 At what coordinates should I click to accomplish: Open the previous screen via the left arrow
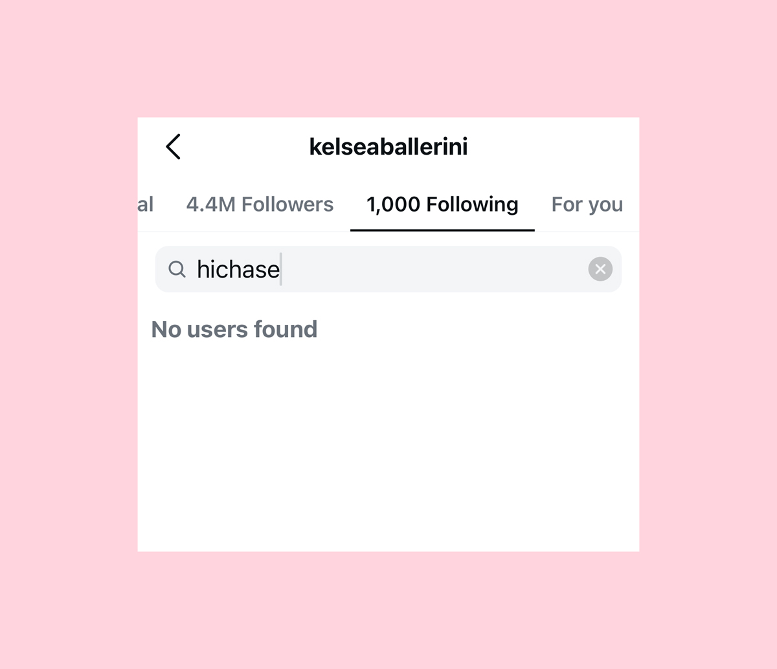tap(173, 147)
